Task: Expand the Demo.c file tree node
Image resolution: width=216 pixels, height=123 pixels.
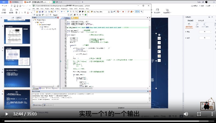Action: [x=40, y=27]
